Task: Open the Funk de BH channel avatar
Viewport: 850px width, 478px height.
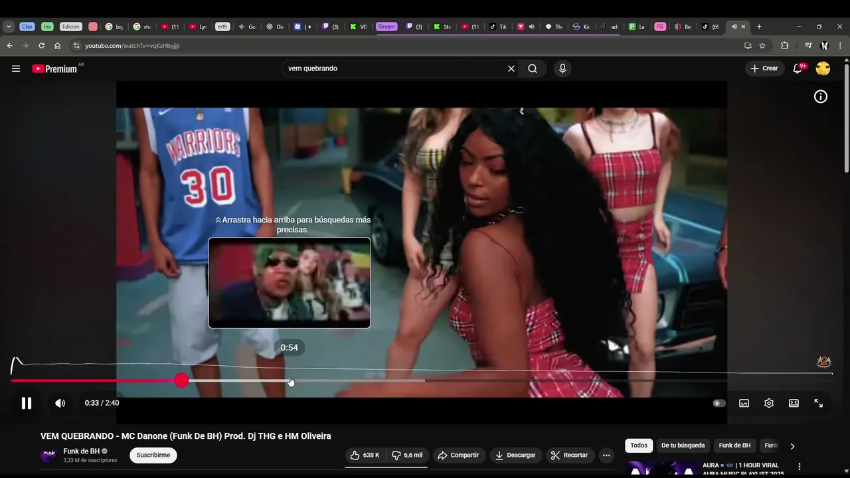Action: coord(49,455)
